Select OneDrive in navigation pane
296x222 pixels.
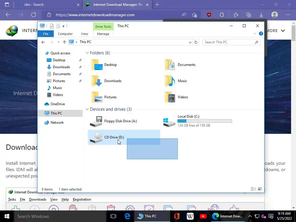(x=58, y=104)
